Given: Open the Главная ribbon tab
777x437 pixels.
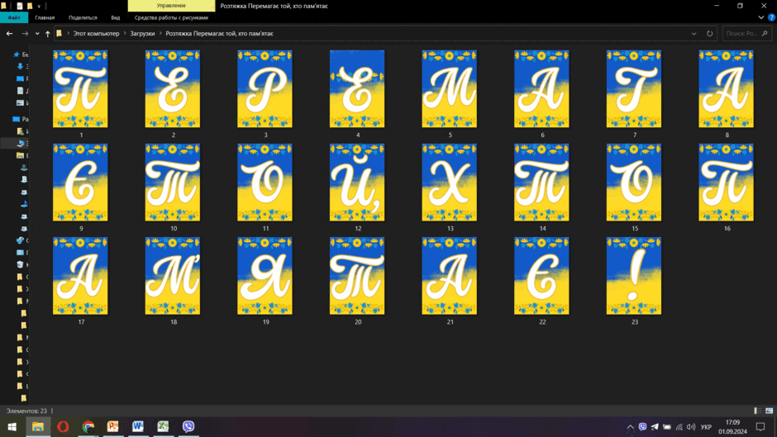Looking at the screenshot, I should pos(45,17).
